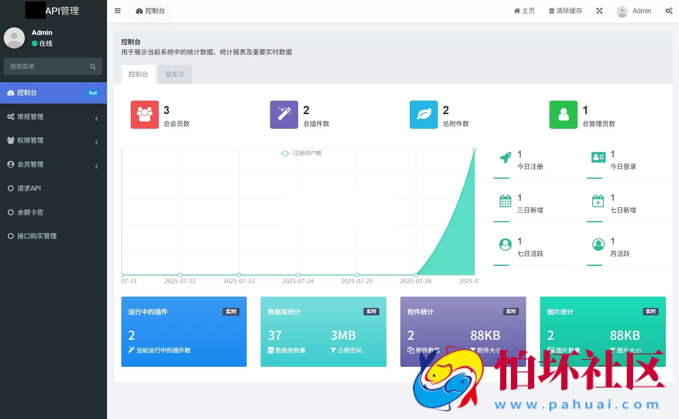
Task: Click the hamburger menu to collapse sidebar
Action: pyautogui.click(x=118, y=11)
